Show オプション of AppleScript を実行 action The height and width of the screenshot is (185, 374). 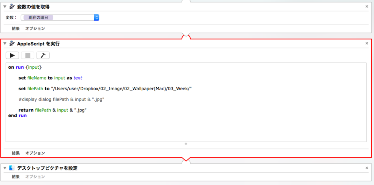pos(35,153)
